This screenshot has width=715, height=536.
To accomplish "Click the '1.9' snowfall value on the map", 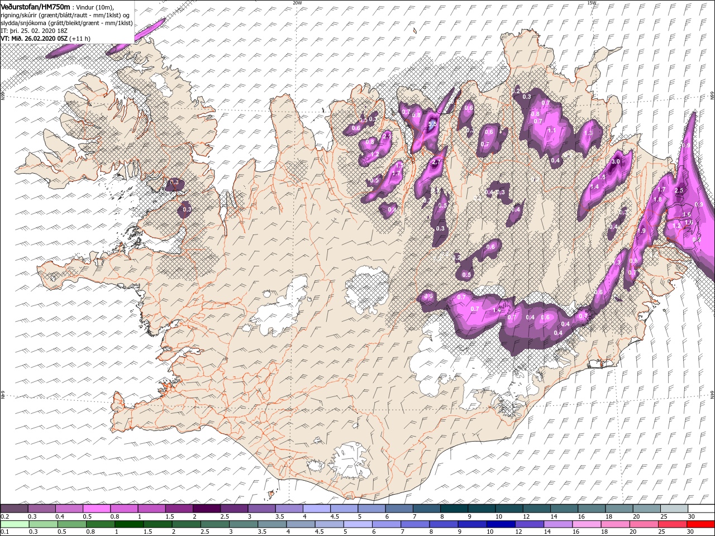I will coord(642,231).
